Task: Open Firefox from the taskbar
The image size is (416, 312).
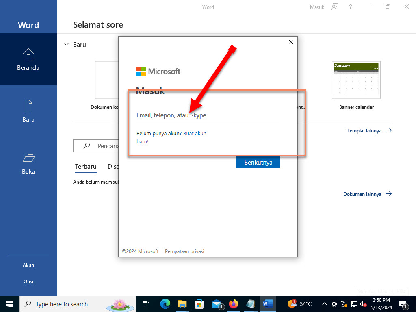Action: 233,303
